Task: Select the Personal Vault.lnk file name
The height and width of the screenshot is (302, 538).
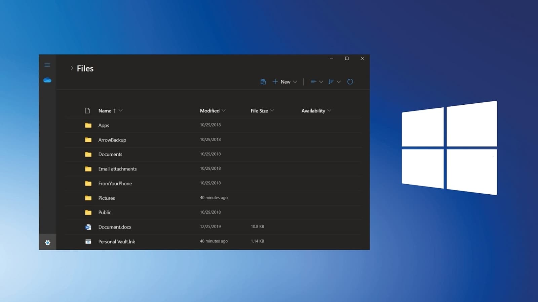Action: click(117, 242)
